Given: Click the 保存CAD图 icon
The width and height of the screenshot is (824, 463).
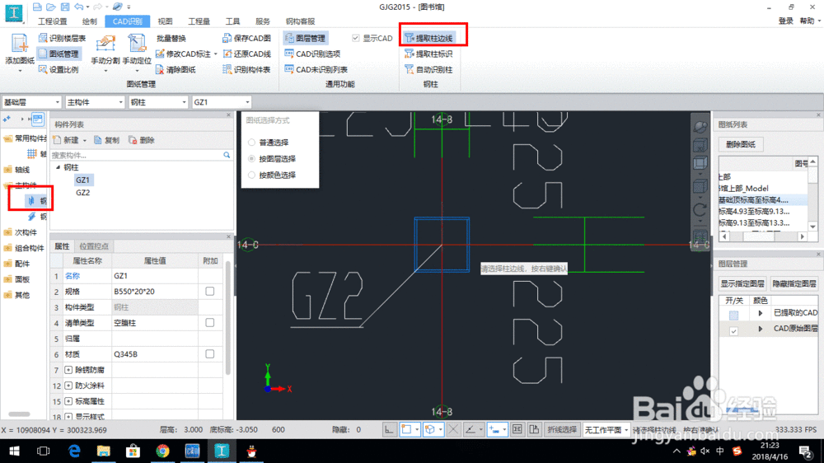Looking at the screenshot, I should pyautogui.click(x=227, y=39).
